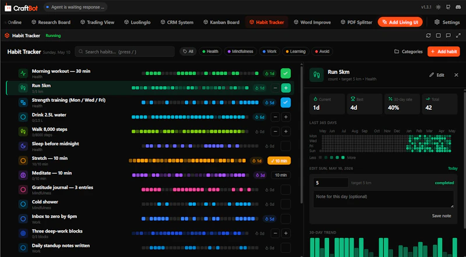Decrease Drink 2.5L water with minus
The height and width of the screenshot is (257, 466).
(x=275, y=117)
